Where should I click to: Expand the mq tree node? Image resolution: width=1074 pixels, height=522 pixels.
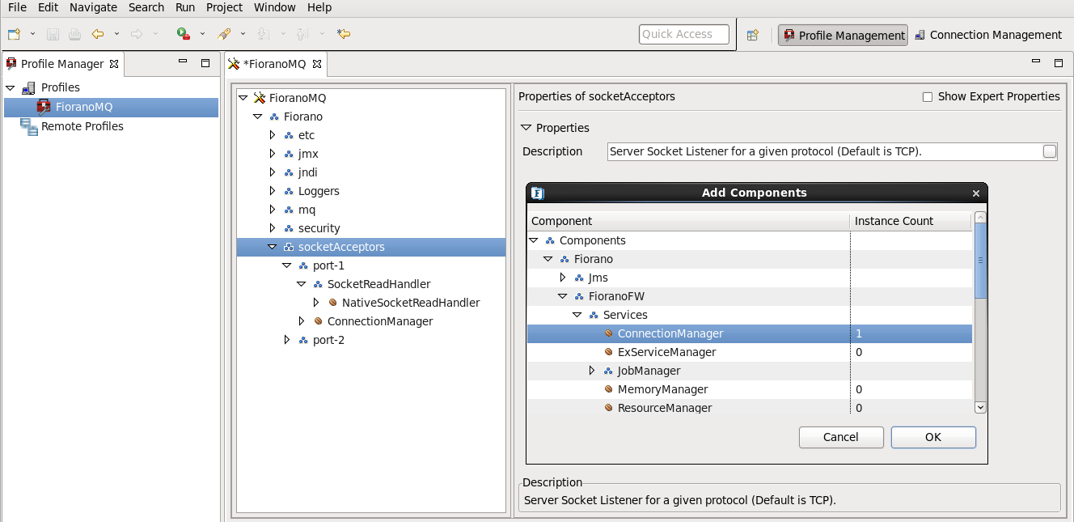tap(273, 210)
